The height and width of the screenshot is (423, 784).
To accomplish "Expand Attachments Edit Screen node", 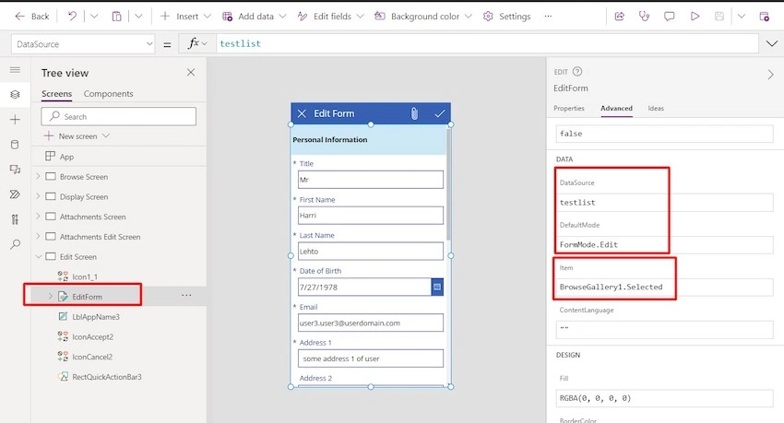I will (x=38, y=236).
